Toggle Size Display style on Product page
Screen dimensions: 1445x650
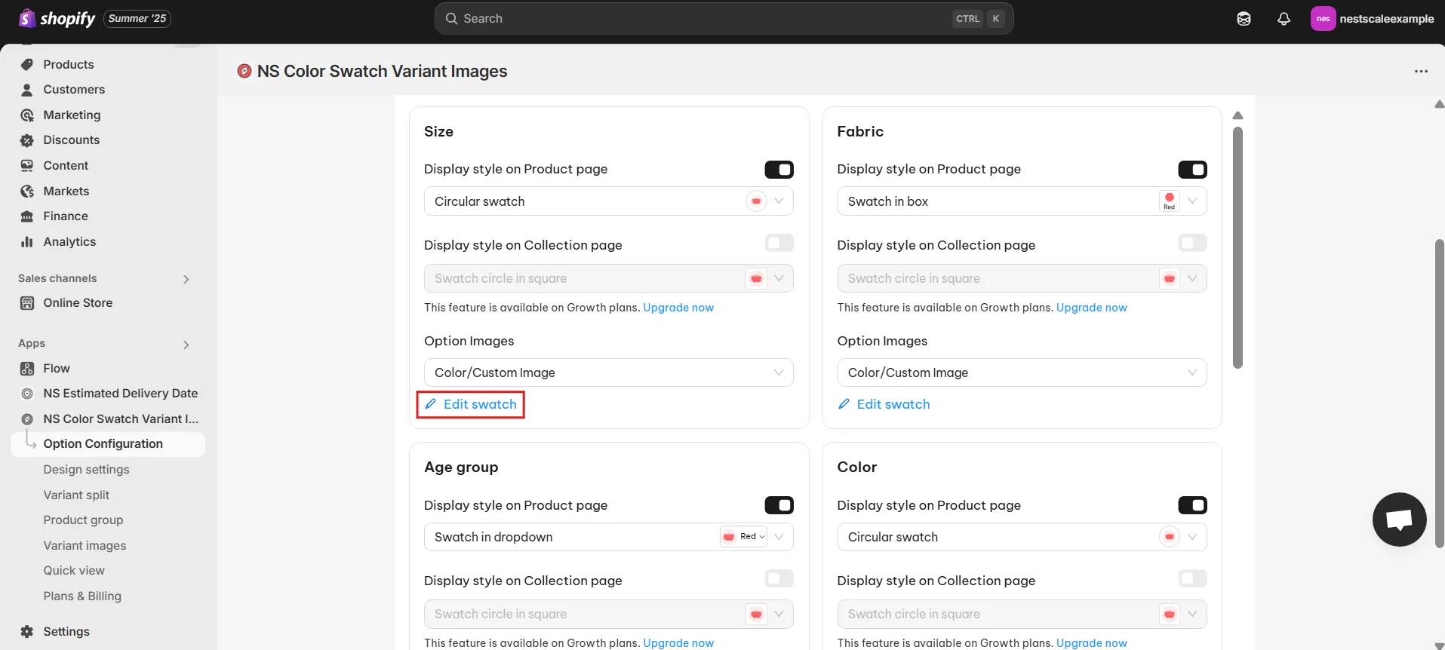pyautogui.click(x=779, y=170)
